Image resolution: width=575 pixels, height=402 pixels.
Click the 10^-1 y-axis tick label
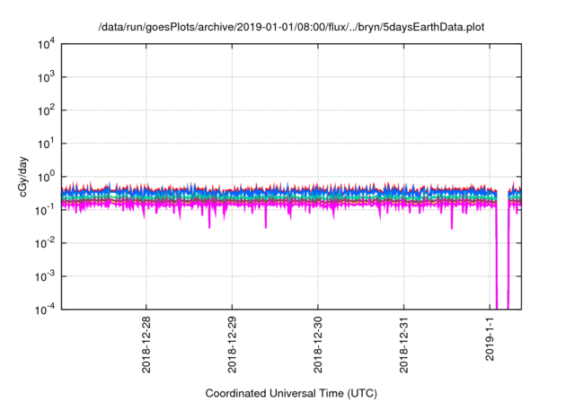(x=45, y=211)
